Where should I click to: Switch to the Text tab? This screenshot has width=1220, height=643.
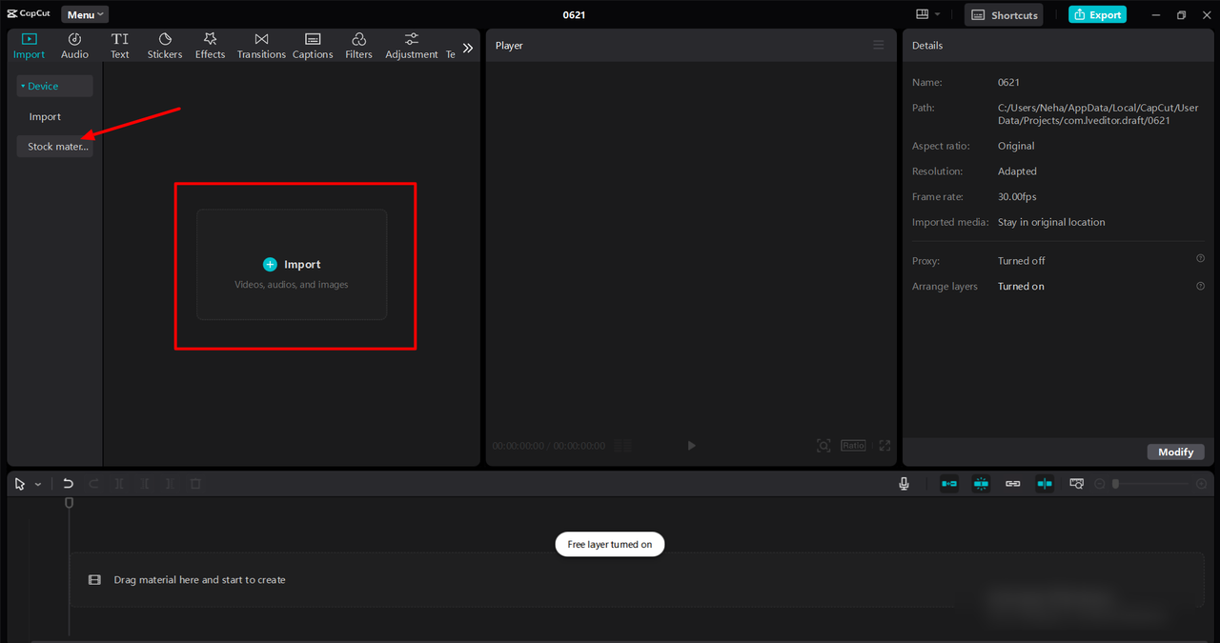(119, 46)
